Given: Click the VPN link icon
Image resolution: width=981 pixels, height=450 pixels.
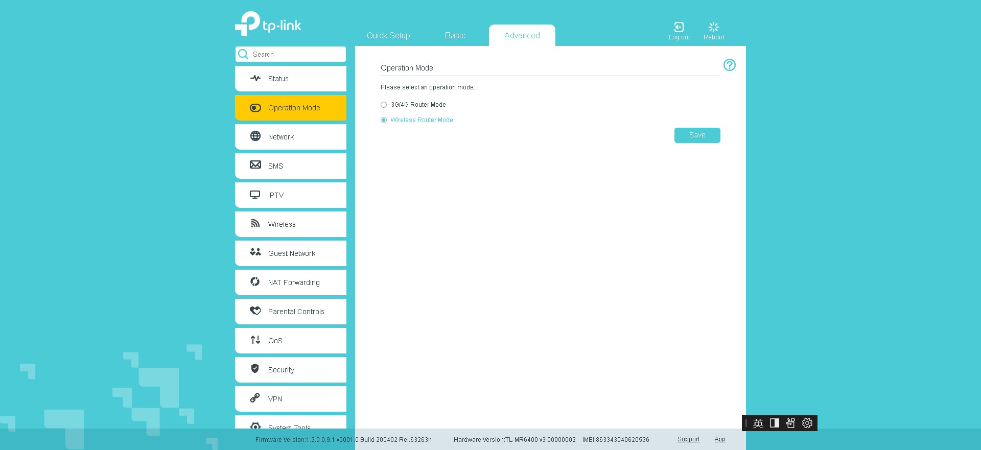Looking at the screenshot, I should (x=255, y=398).
